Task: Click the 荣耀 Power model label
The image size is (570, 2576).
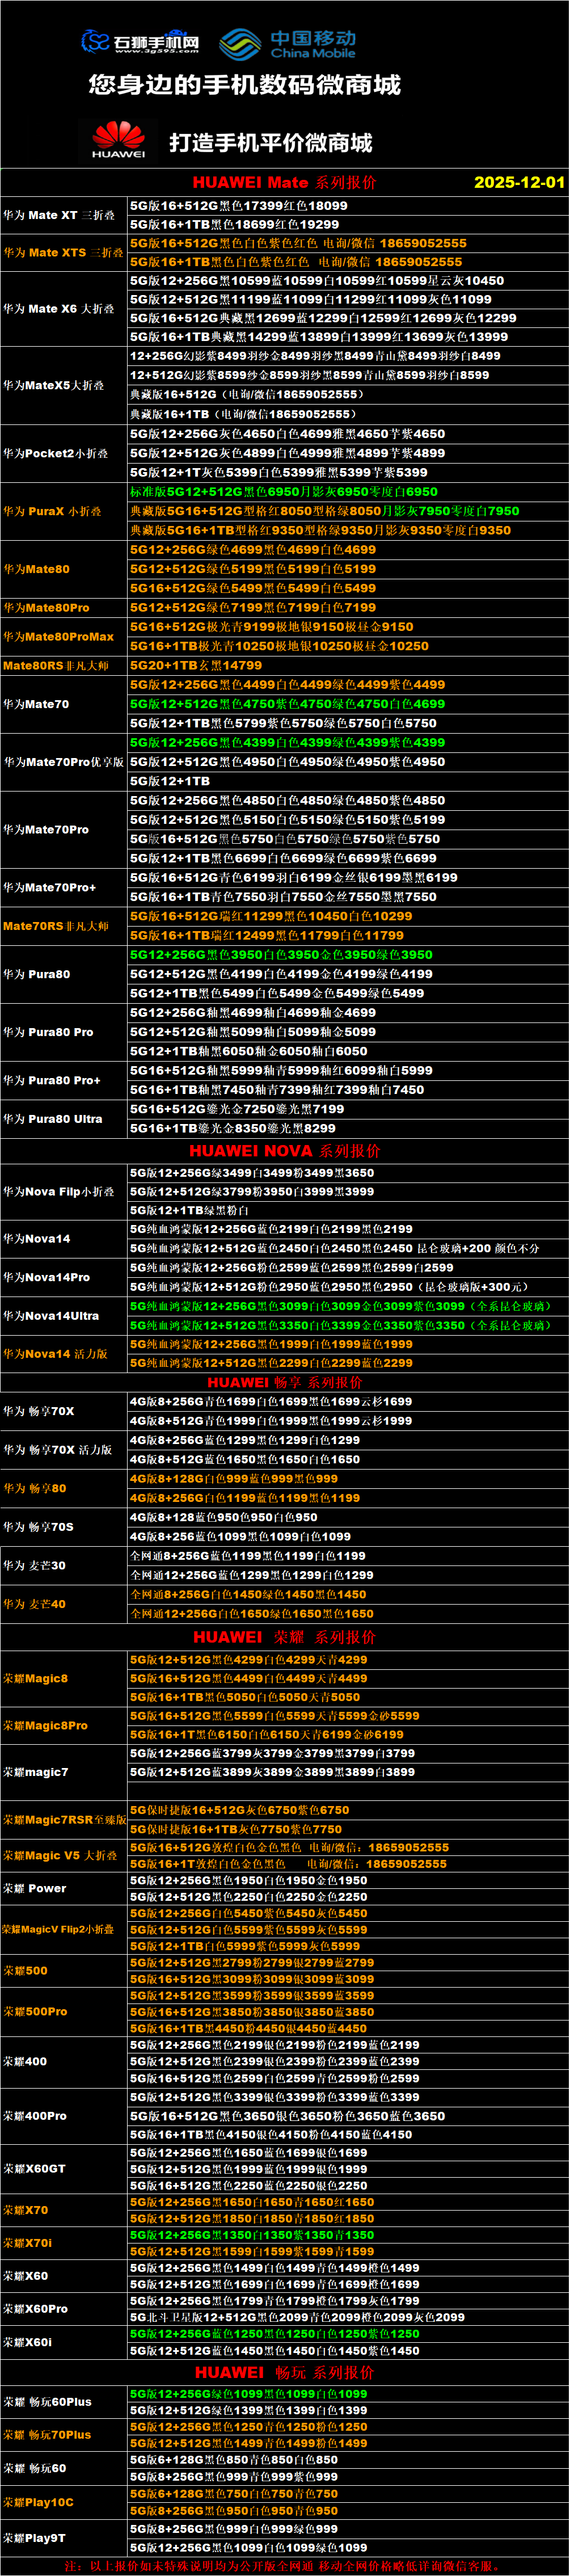Action: coord(35,1889)
